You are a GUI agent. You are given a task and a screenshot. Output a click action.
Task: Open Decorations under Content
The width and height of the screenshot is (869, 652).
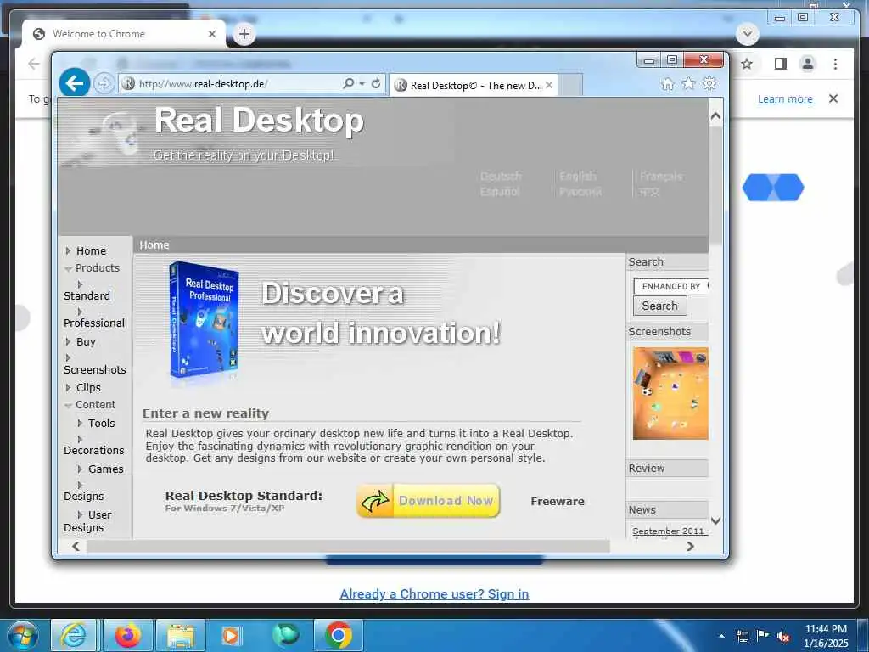click(x=93, y=450)
